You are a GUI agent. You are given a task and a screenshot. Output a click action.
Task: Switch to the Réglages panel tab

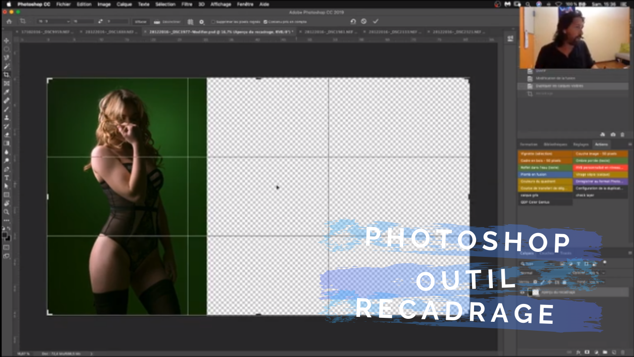[581, 144]
